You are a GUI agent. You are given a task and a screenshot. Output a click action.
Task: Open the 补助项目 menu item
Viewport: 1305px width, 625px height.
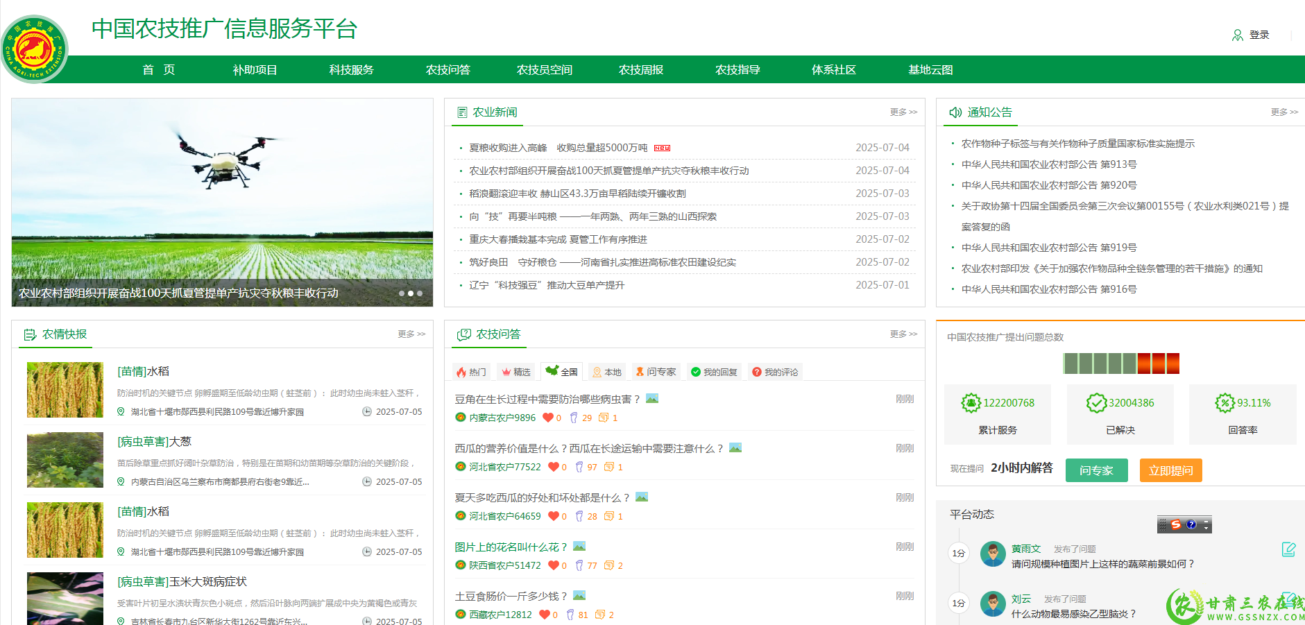255,69
